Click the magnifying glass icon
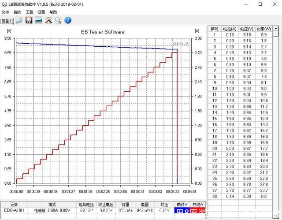Screen dimensions: 282x220 pyautogui.click(x=58, y=20)
